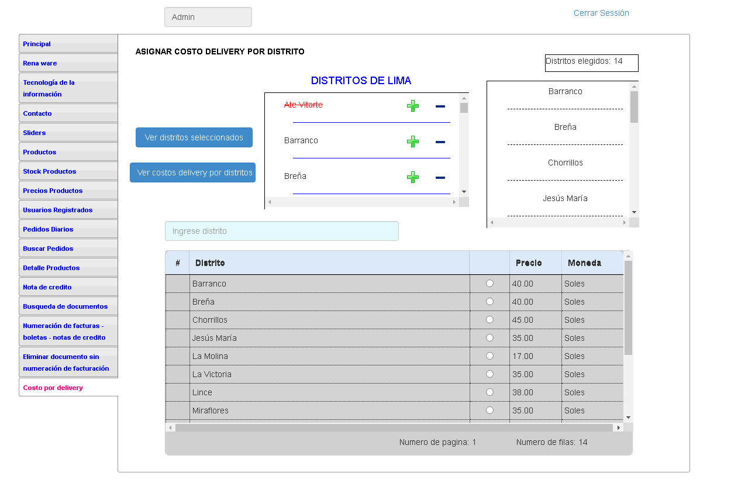This screenshot has width=731, height=497.
Task: Remove Barranco using the minus icon
Action: [x=440, y=141]
